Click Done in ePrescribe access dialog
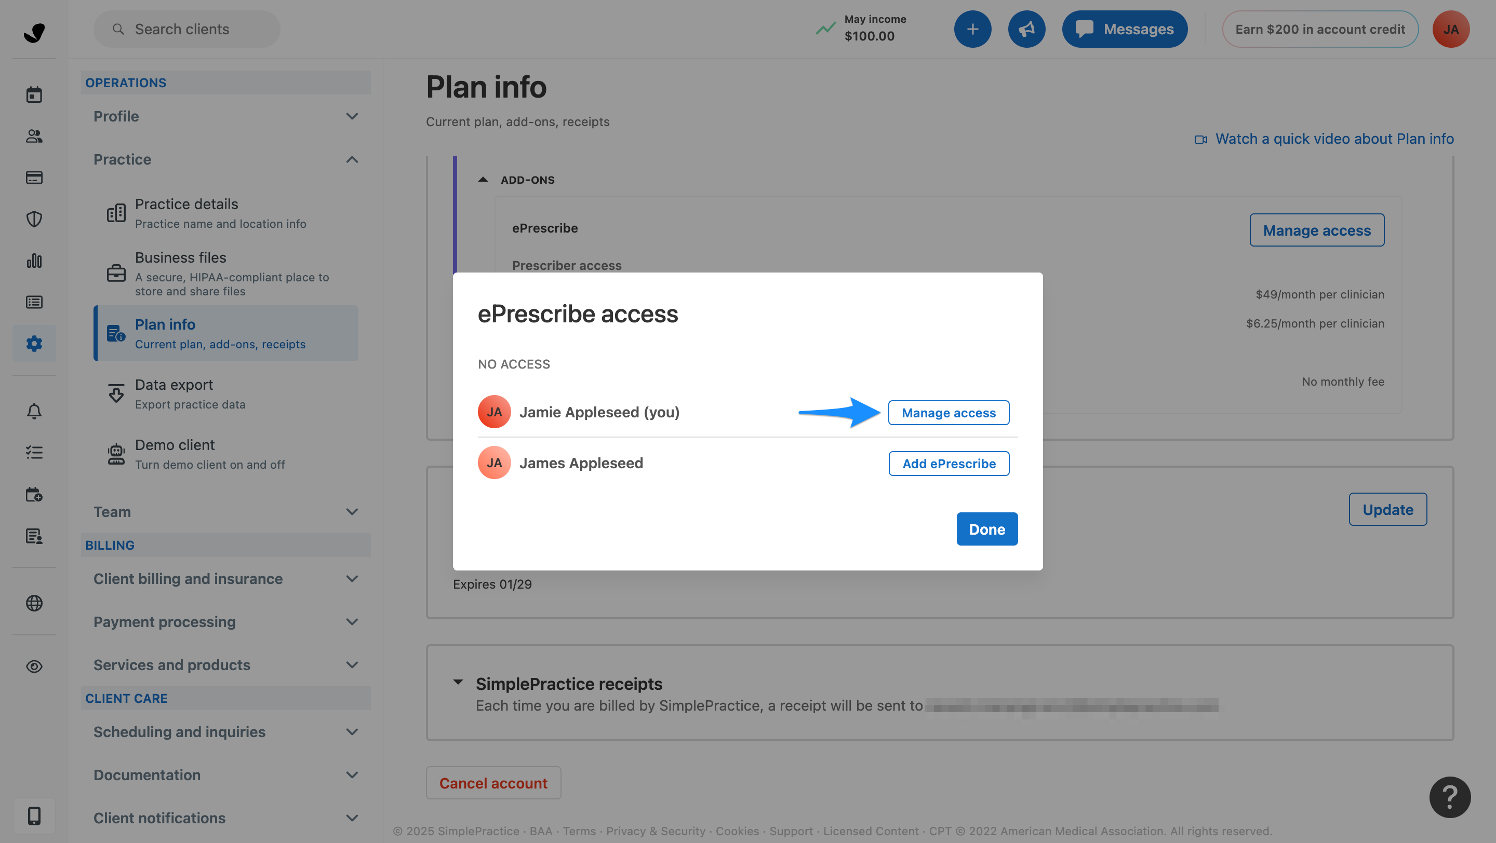This screenshot has height=843, width=1496. (987, 528)
